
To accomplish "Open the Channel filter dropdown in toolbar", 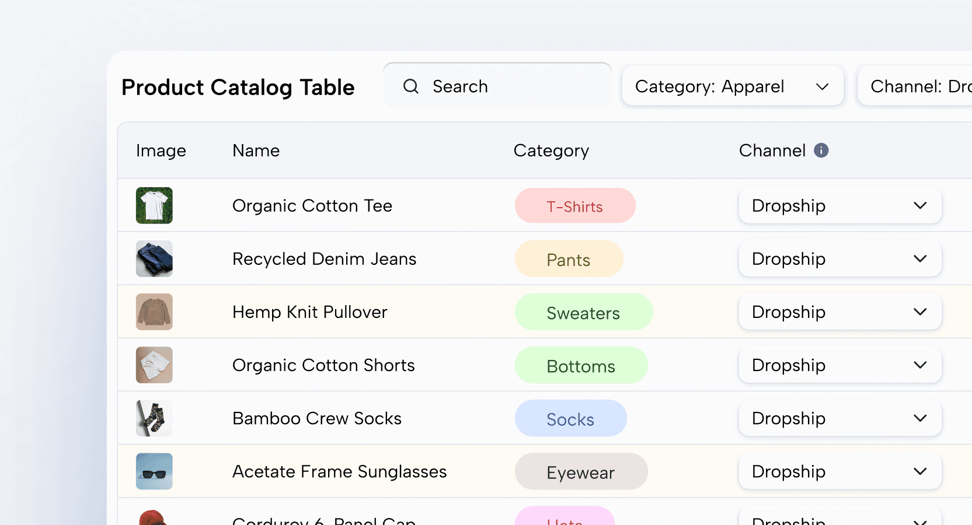I will pyautogui.click(x=917, y=86).
